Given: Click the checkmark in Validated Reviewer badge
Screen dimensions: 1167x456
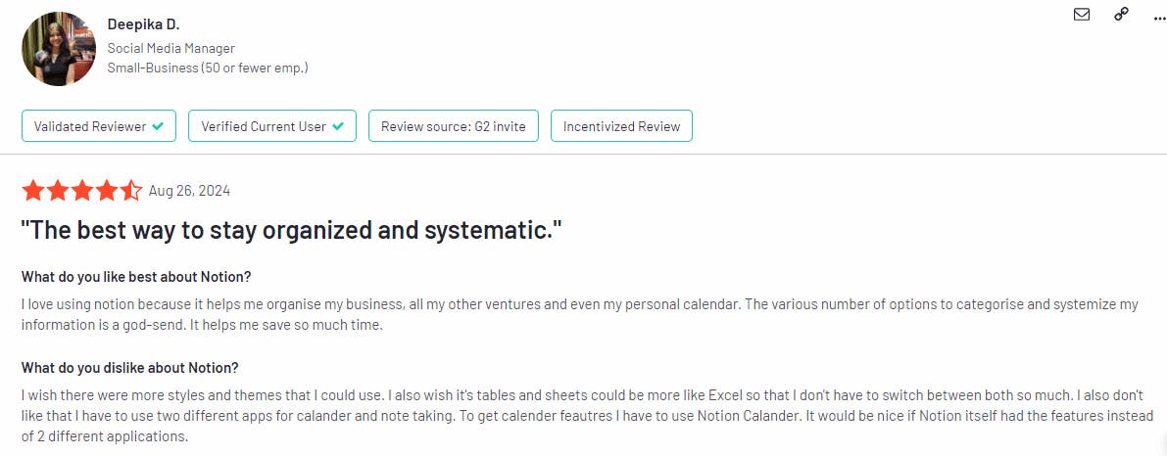Looking at the screenshot, I should tap(158, 126).
